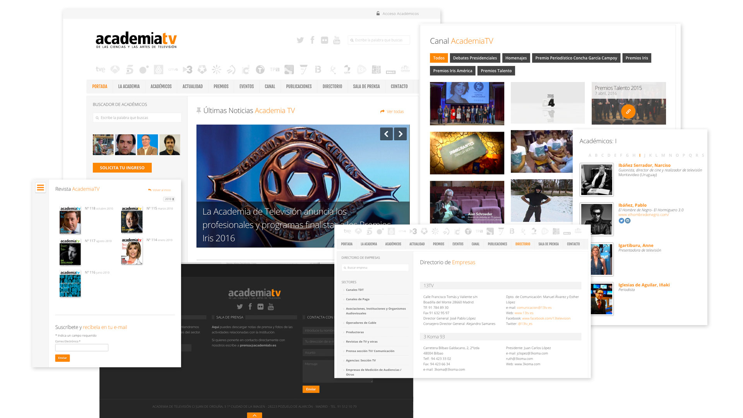Expand Prensa sección TV/ Comunicación sector
This screenshot has width=743, height=418.
370,351
